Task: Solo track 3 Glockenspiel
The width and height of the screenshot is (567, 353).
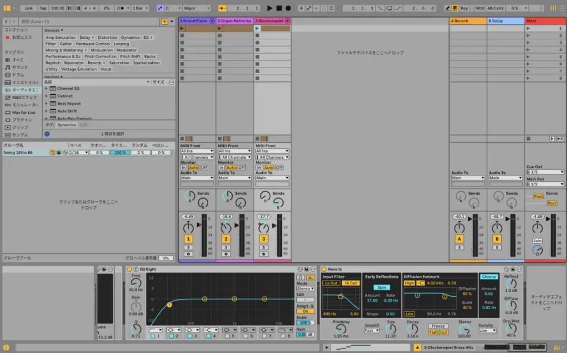Action: coord(264,247)
